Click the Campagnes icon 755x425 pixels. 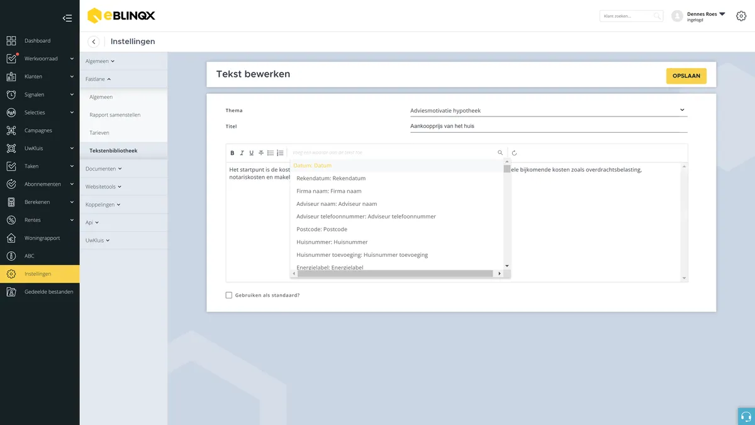pos(11,130)
